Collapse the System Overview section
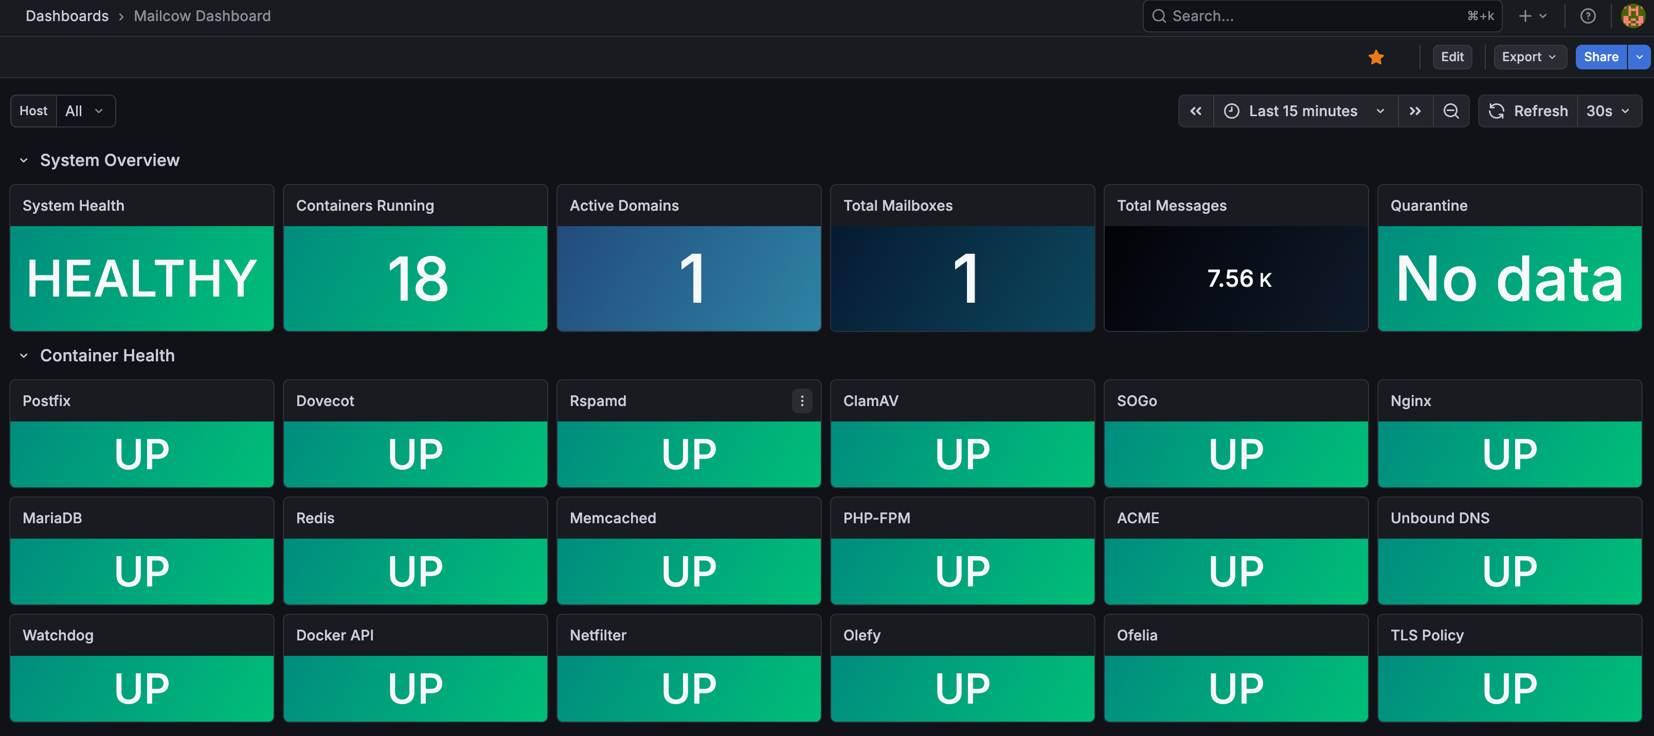The image size is (1654, 736). coord(23,160)
